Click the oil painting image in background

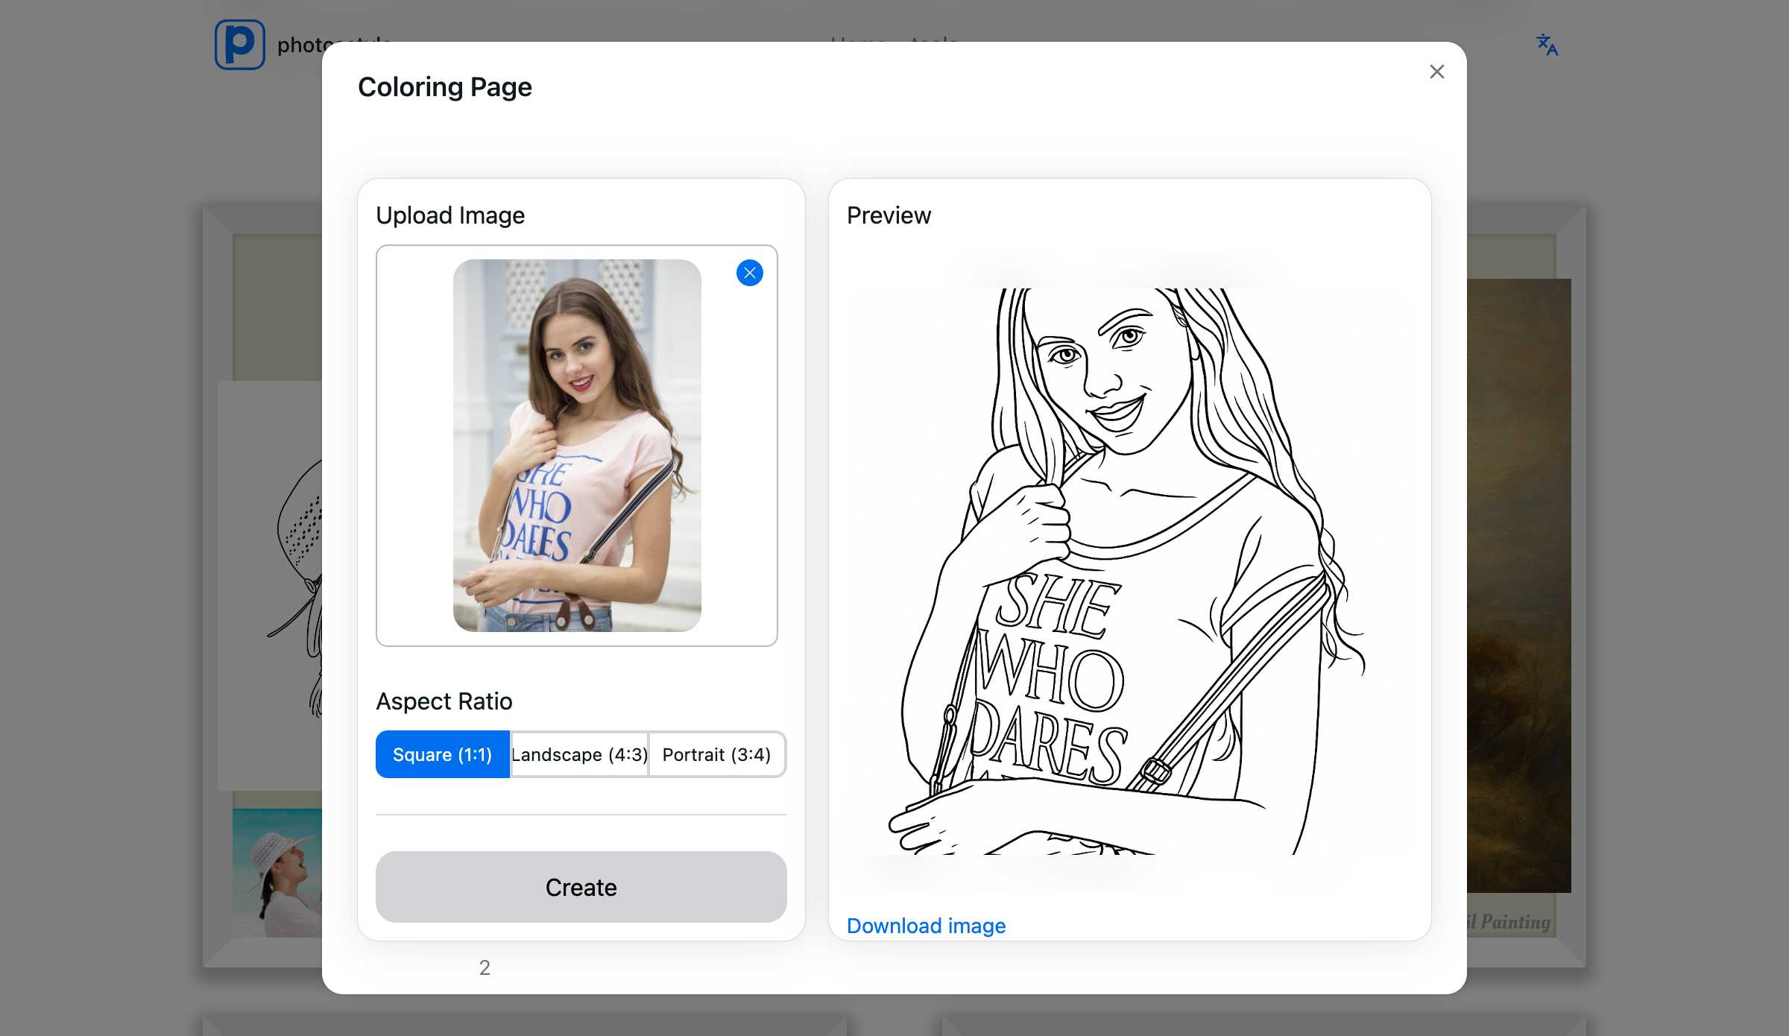tap(1518, 586)
